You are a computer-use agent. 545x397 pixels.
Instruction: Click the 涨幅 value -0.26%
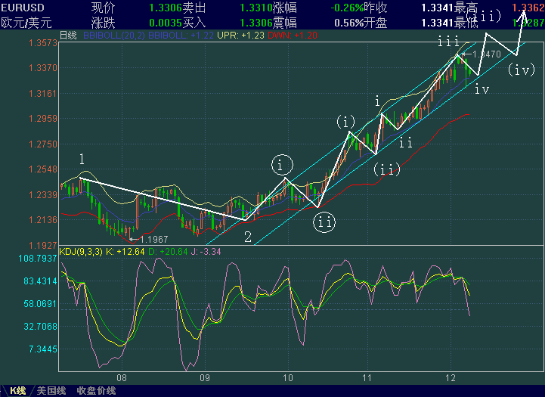pos(347,8)
